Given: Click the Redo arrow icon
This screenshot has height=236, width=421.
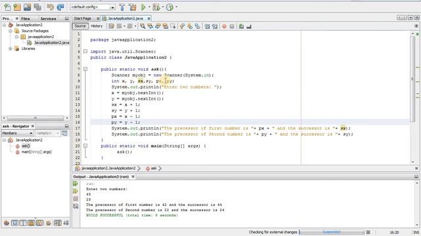Looking at the screenshot, I should coord(61,7).
